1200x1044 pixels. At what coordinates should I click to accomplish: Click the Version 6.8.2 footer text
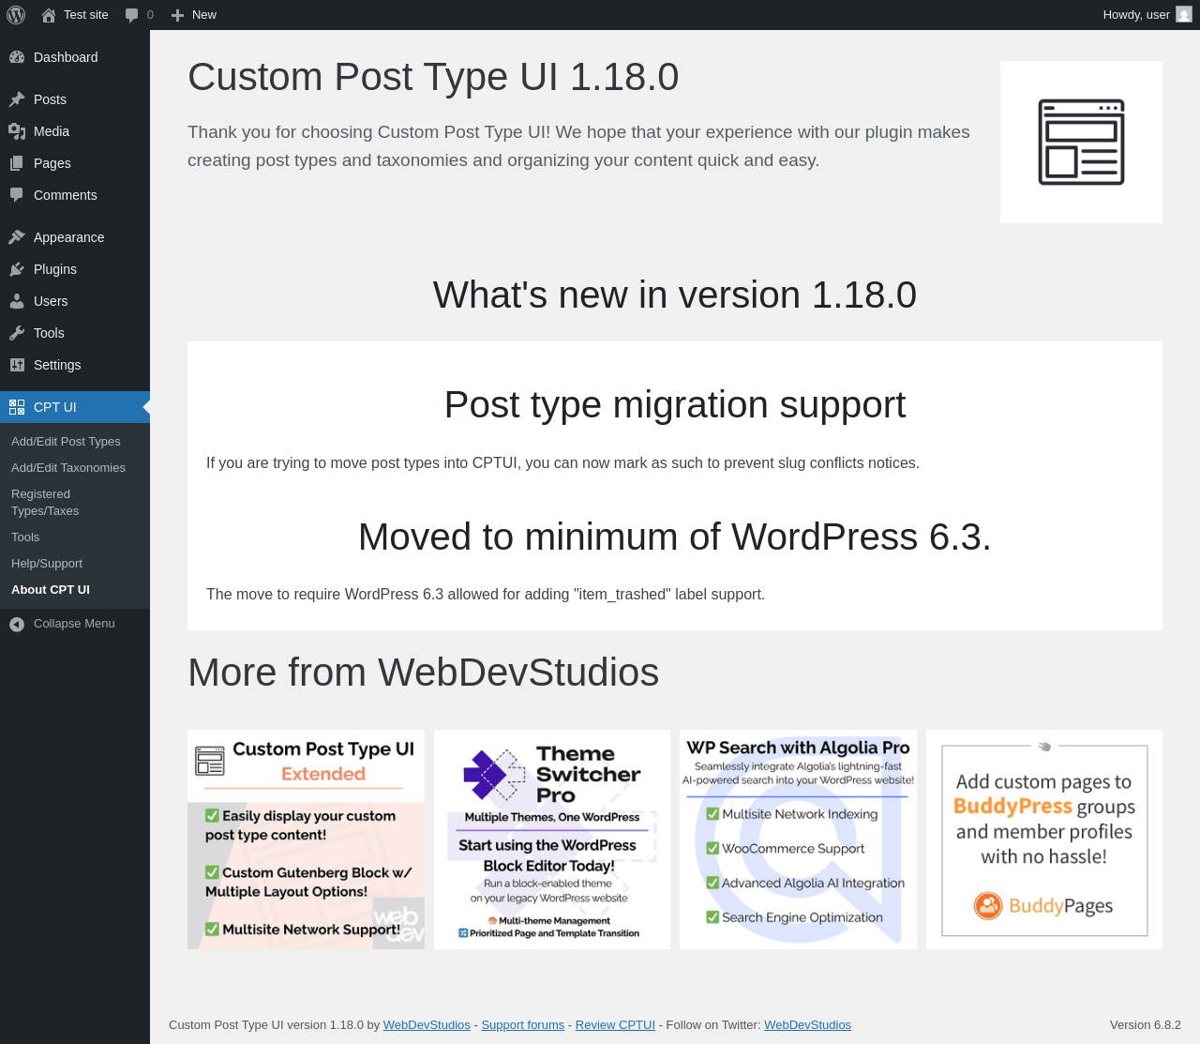[1146, 1025]
